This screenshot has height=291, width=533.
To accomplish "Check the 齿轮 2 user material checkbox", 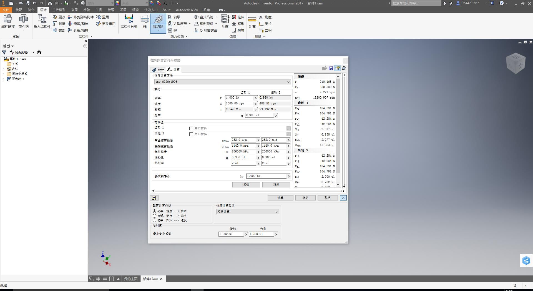I will [191, 134].
